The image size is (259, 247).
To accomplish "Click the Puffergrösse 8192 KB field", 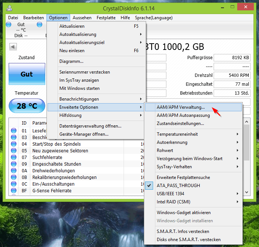I will click(232, 58).
